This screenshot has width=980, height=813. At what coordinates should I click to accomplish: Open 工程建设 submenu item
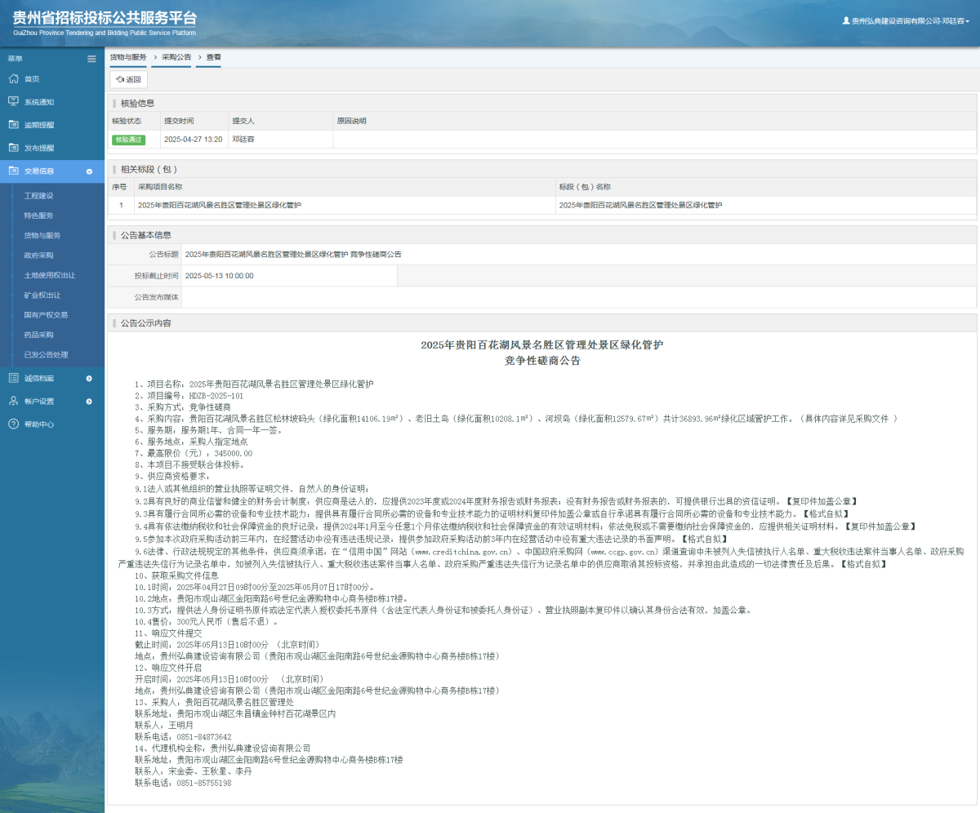(38, 196)
